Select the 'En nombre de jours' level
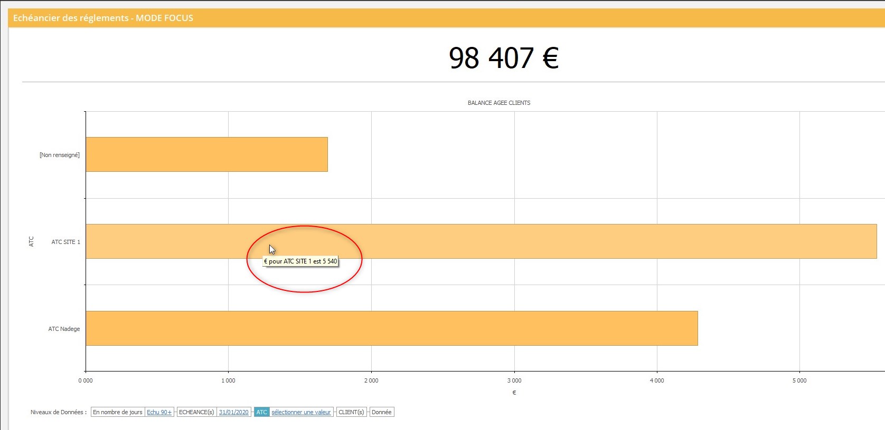Screen dimensions: 885x430 coord(118,412)
